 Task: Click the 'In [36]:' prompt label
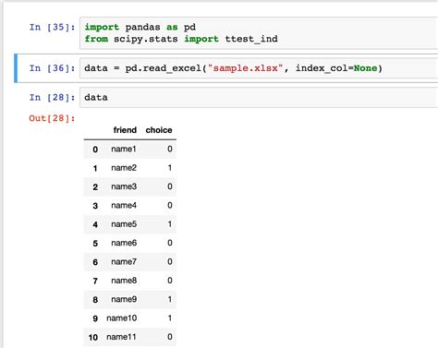(52, 68)
